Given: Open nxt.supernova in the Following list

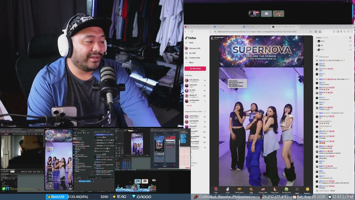Looking at the screenshot, I should (195, 81).
